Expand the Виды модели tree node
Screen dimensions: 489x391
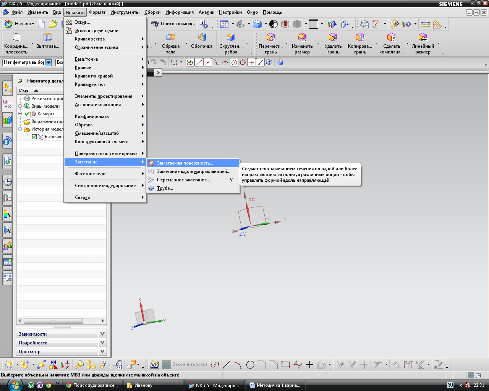tap(20, 106)
